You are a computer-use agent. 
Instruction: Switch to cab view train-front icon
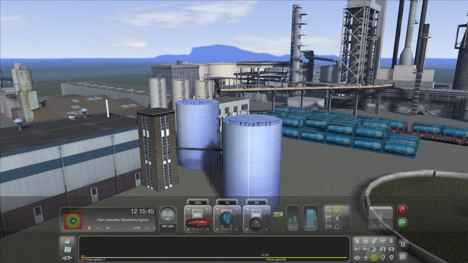[366, 241]
